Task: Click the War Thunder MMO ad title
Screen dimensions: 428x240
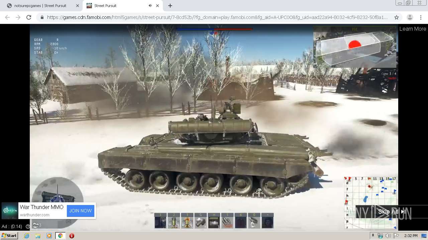Action: [41, 207]
